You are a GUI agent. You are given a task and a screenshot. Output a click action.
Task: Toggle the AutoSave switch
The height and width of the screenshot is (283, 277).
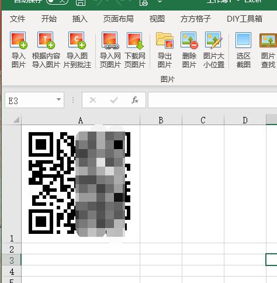point(57,2)
